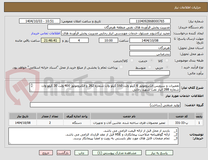Select the کالا/خدمت radio button
Viewport: 208px width, 160px height.
pos(132,60)
